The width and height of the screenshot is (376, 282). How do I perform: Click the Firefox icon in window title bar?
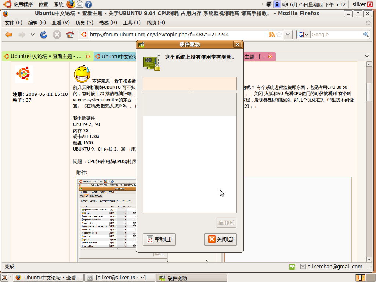coord(5,14)
